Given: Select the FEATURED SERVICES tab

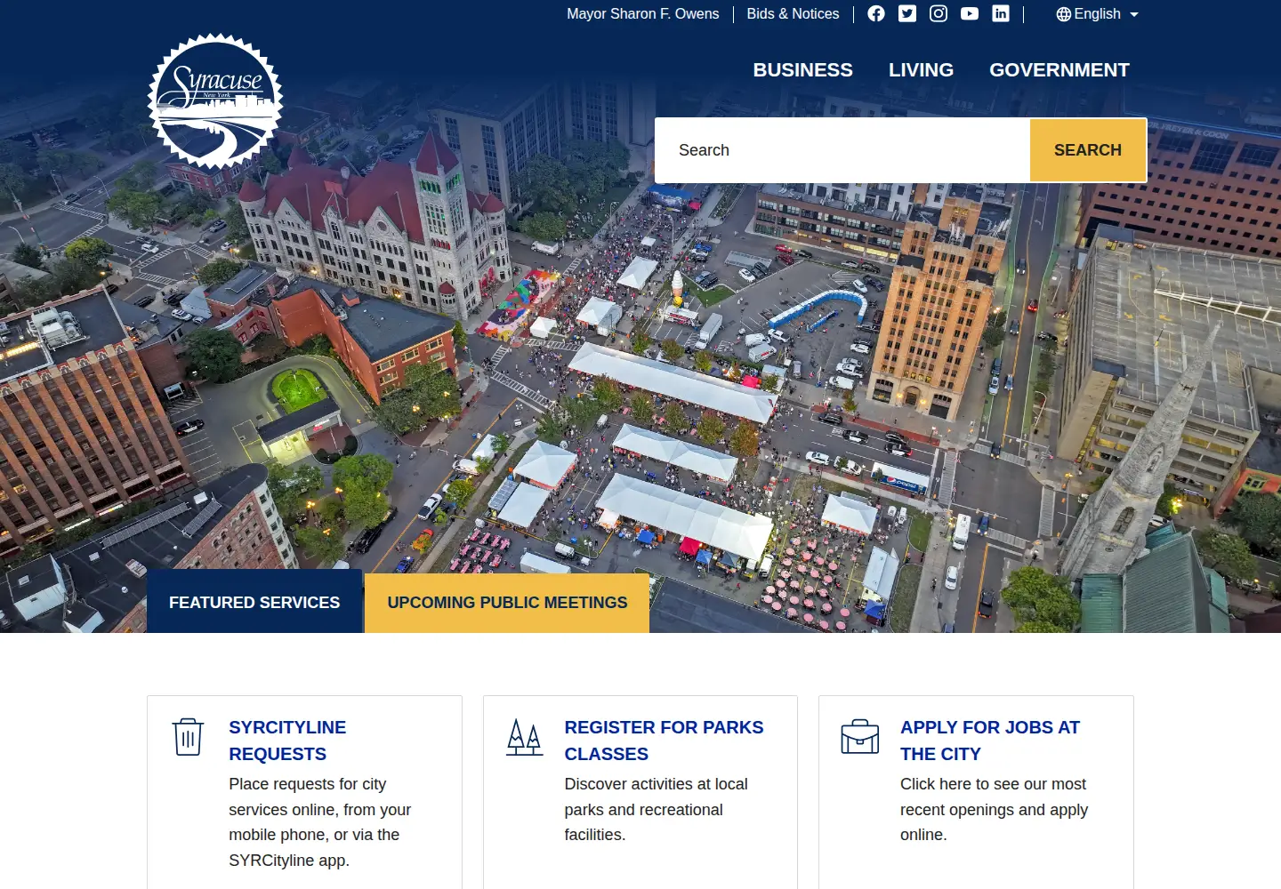Looking at the screenshot, I should (254, 602).
